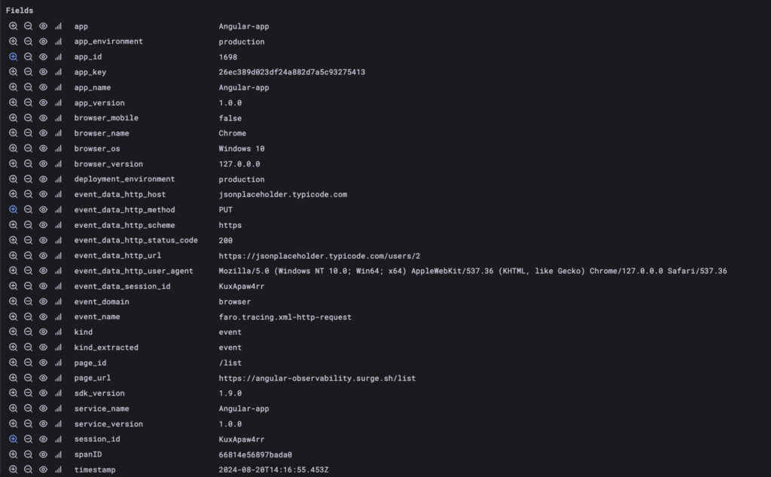The height and width of the screenshot is (477, 771).
Task: Filter out the browser_name value
Action: (28, 133)
